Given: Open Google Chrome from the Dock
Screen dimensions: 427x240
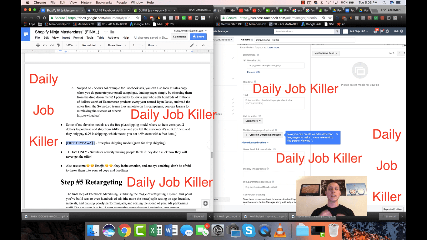Looking at the screenshot, I should (124, 231).
